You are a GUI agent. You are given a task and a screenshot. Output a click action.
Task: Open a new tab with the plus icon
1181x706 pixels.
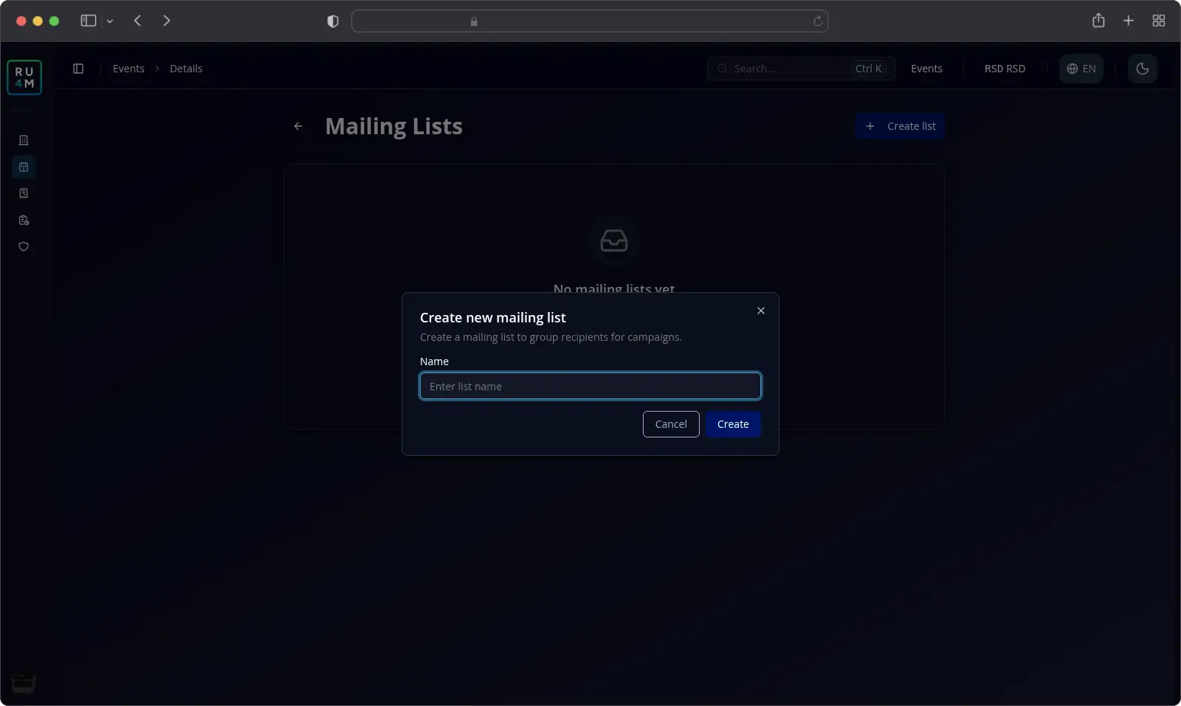(x=1128, y=21)
